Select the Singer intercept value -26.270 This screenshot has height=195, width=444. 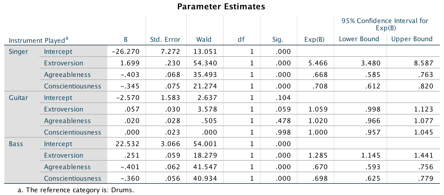click(126, 52)
